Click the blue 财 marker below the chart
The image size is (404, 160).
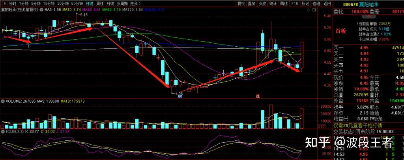(x=180, y=96)
